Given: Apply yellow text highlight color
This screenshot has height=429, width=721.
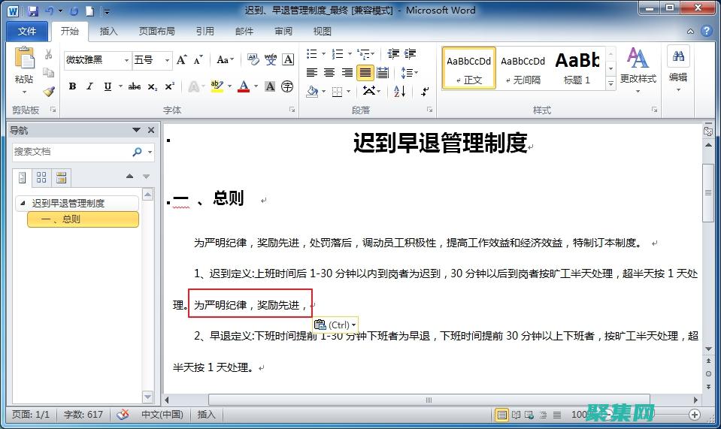Looking at the screenshot, I should point(217,86).
